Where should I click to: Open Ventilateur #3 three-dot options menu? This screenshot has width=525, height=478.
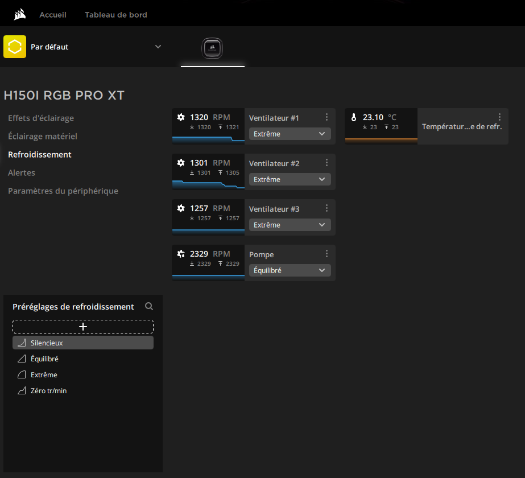point(326,208)
